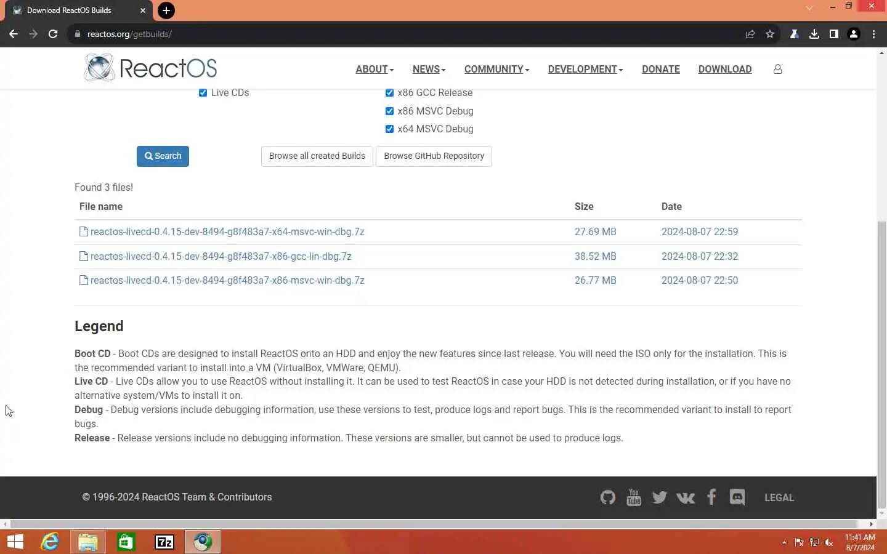
Task: Download the x86-msvc-win-dbg livecd file
Action: [227, 280]
